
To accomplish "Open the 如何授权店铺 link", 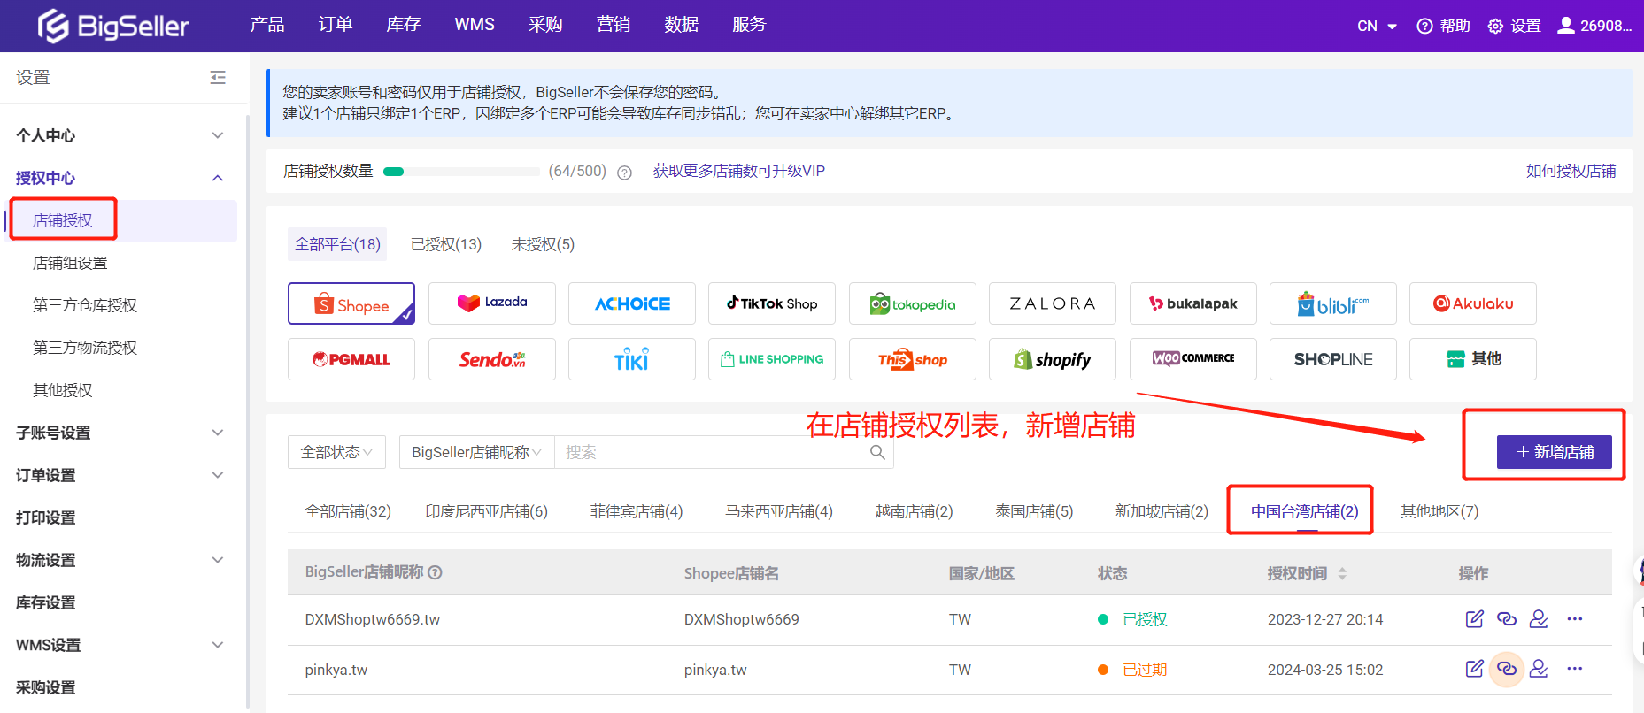I will pos(1571,171).
